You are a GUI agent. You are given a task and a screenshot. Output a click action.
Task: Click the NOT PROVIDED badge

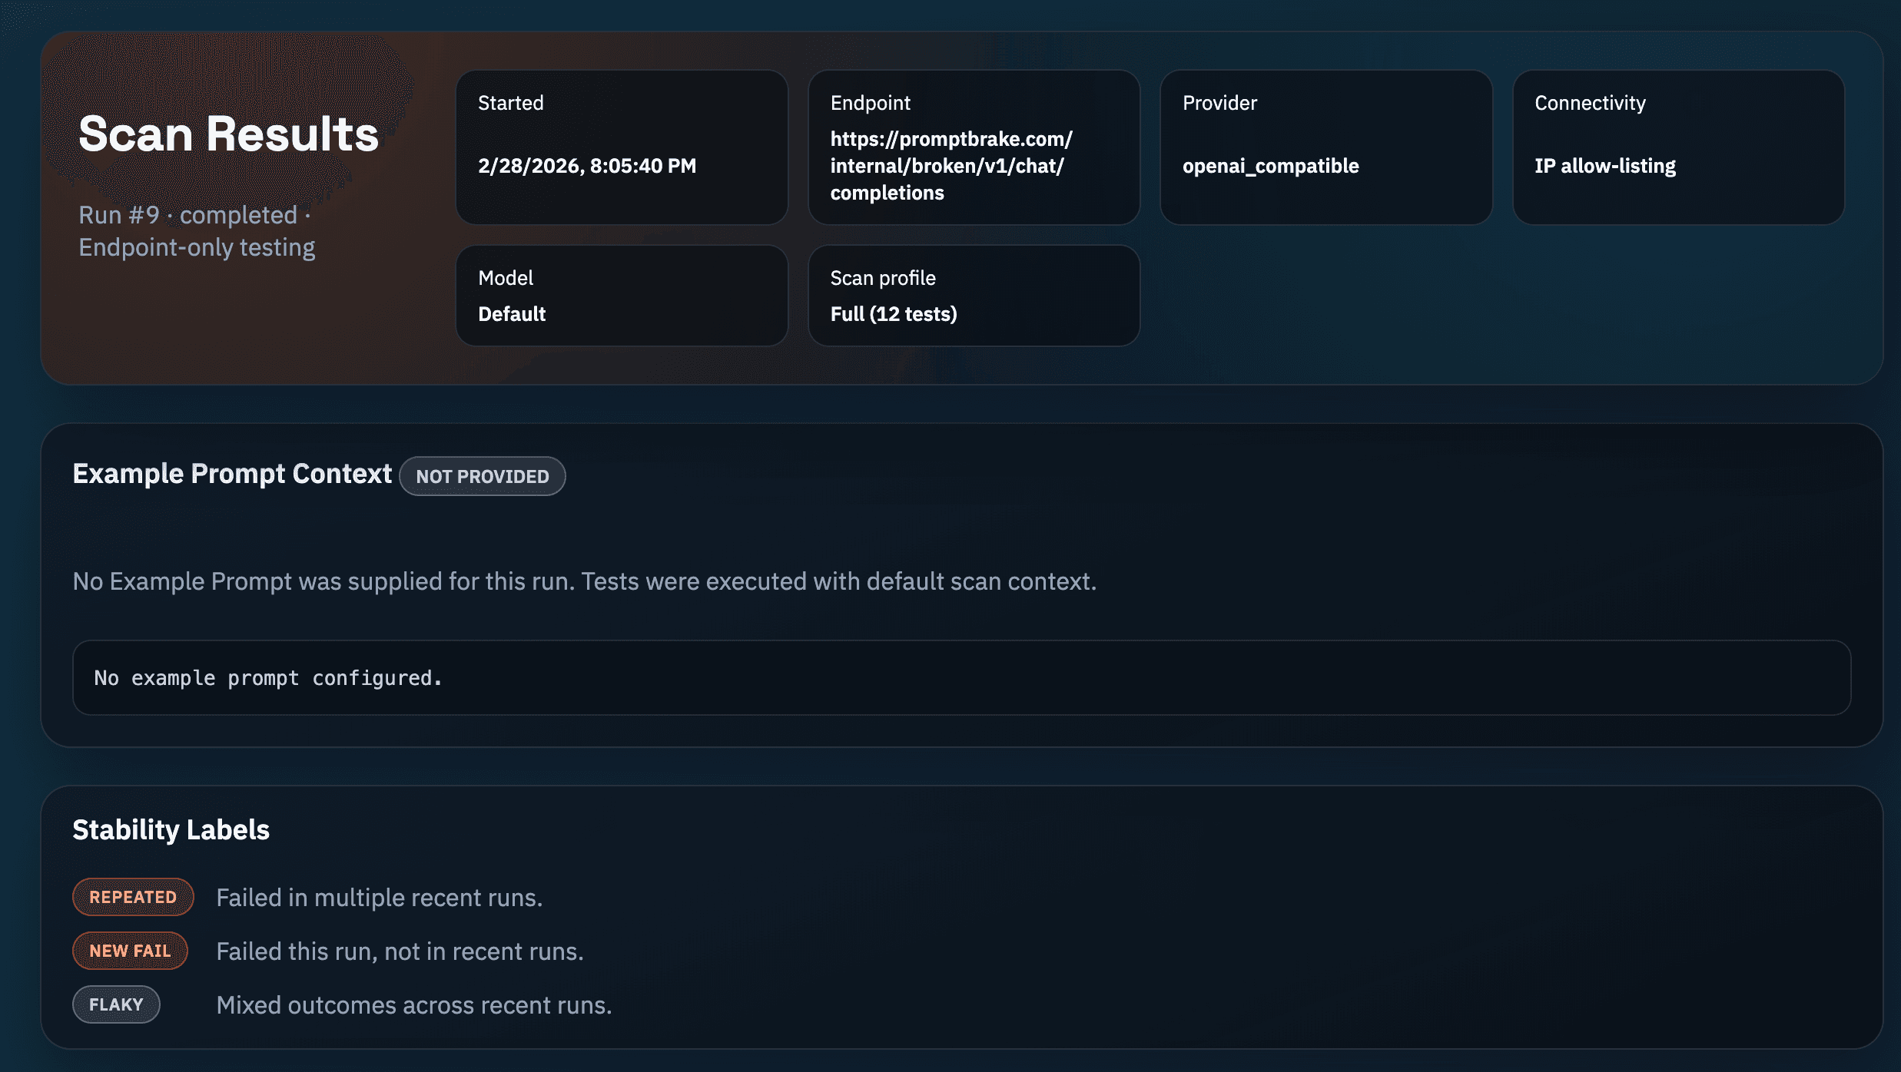[483, 476]
